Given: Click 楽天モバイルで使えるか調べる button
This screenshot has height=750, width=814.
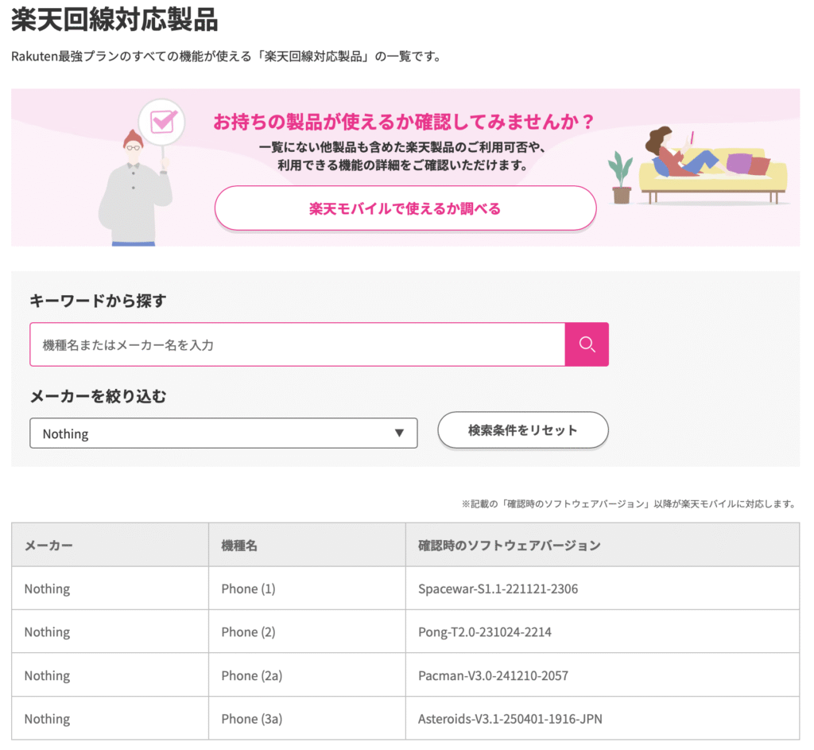Looking at the screenshot, I should point(405,208).
